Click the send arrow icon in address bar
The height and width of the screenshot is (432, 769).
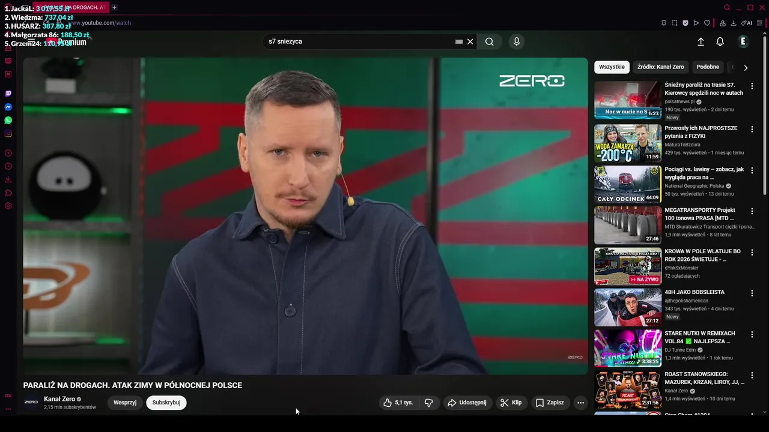coord(696,23)
